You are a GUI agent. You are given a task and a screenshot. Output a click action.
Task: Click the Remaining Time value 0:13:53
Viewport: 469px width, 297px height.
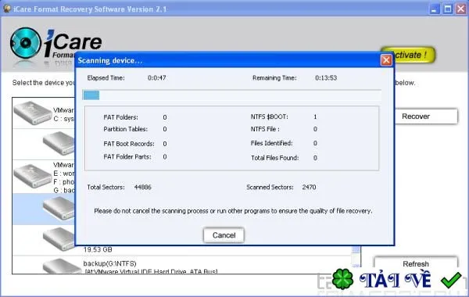click(326, 77)
